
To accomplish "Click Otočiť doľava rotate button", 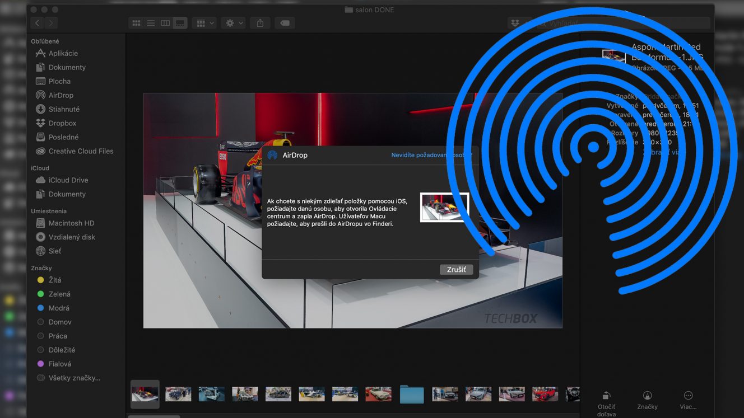I will click(x=606, y=403).
